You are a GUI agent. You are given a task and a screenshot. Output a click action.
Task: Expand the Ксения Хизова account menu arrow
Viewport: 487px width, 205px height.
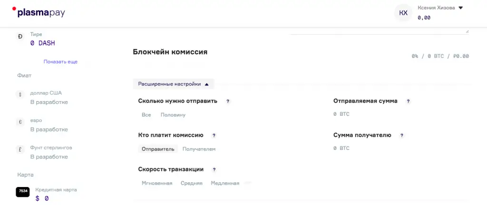[x=460, y=8]
